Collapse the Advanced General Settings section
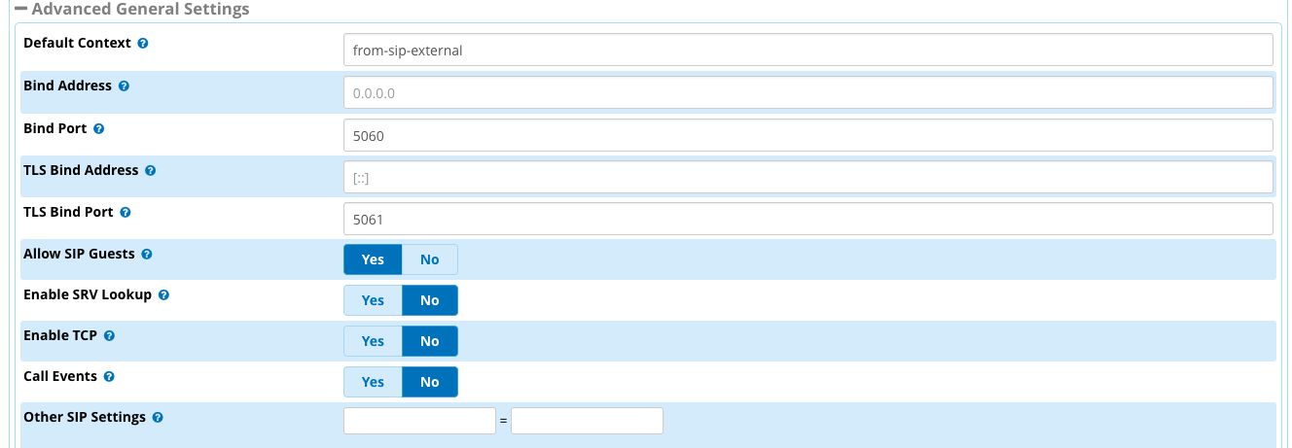1292x448 pixels. point(20,10)
